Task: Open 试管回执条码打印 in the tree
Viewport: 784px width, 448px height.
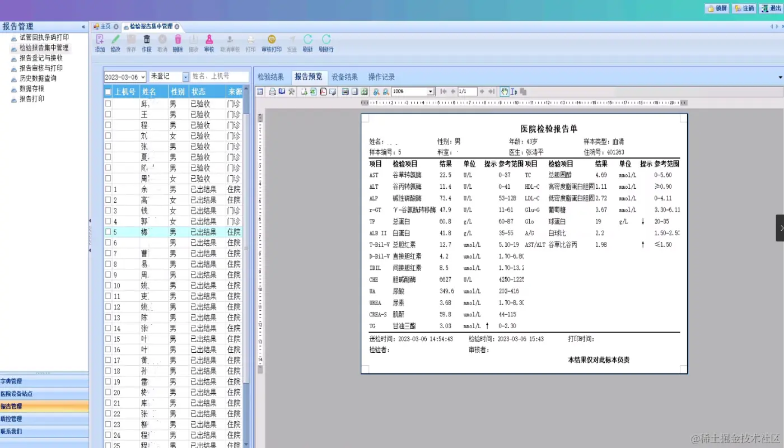Action: click(x=44, y=38)
